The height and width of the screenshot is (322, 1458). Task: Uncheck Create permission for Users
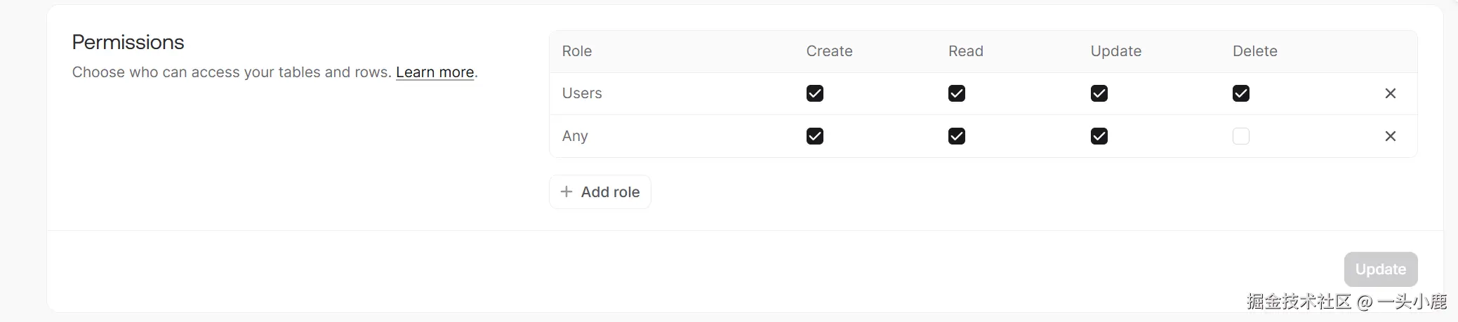tap(814, 93)
